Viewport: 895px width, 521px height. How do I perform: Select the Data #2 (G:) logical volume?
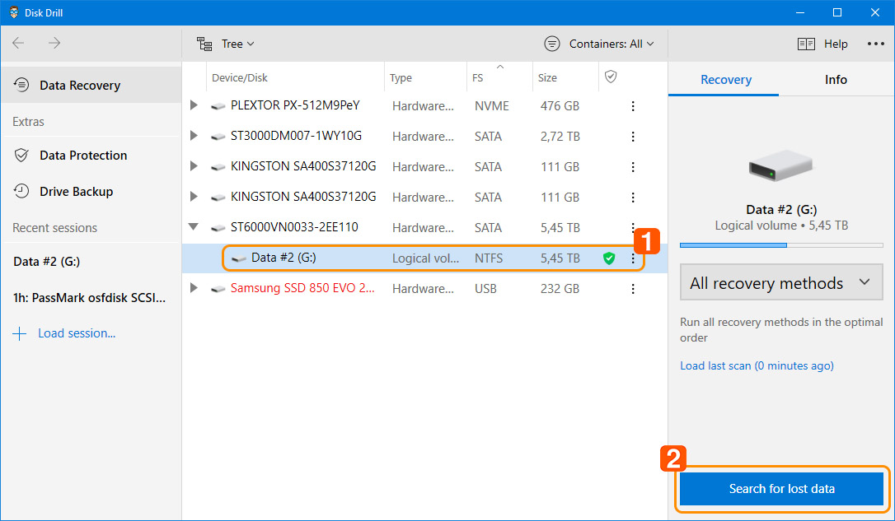point(424,258)
